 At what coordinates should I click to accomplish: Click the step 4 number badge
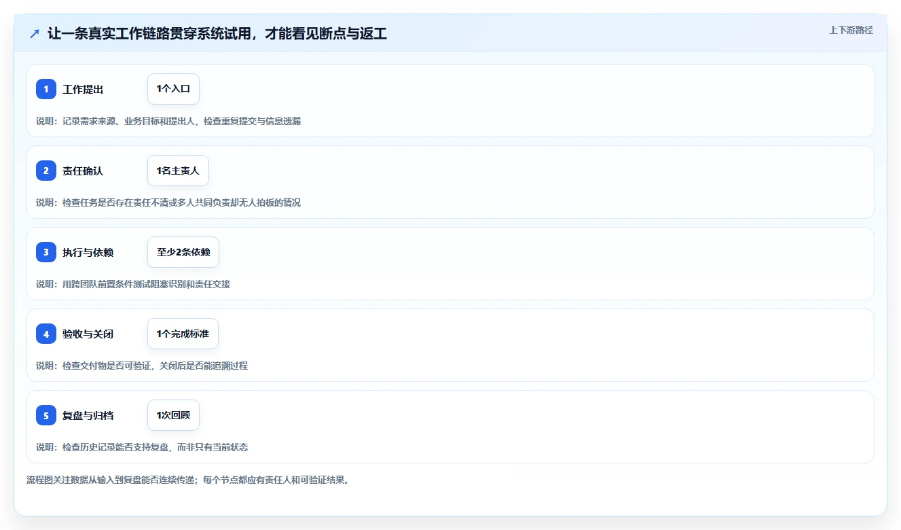coord(46,334)
